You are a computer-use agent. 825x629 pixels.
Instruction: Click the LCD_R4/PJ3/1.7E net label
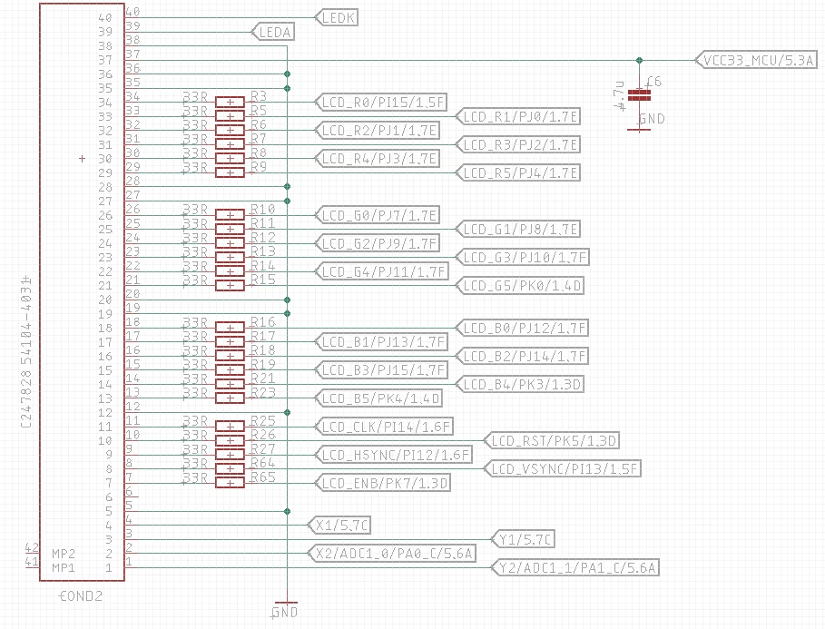click(x=378, y=159)
